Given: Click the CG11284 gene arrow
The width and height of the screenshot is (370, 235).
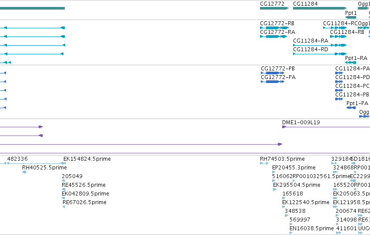Looking at the screenshot, I should click(320, 8).
